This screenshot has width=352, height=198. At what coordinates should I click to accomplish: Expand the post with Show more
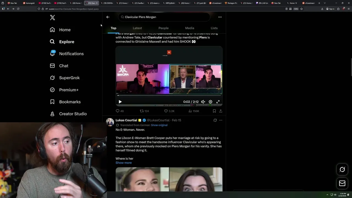pyautogui.click(x=123, y=163)
